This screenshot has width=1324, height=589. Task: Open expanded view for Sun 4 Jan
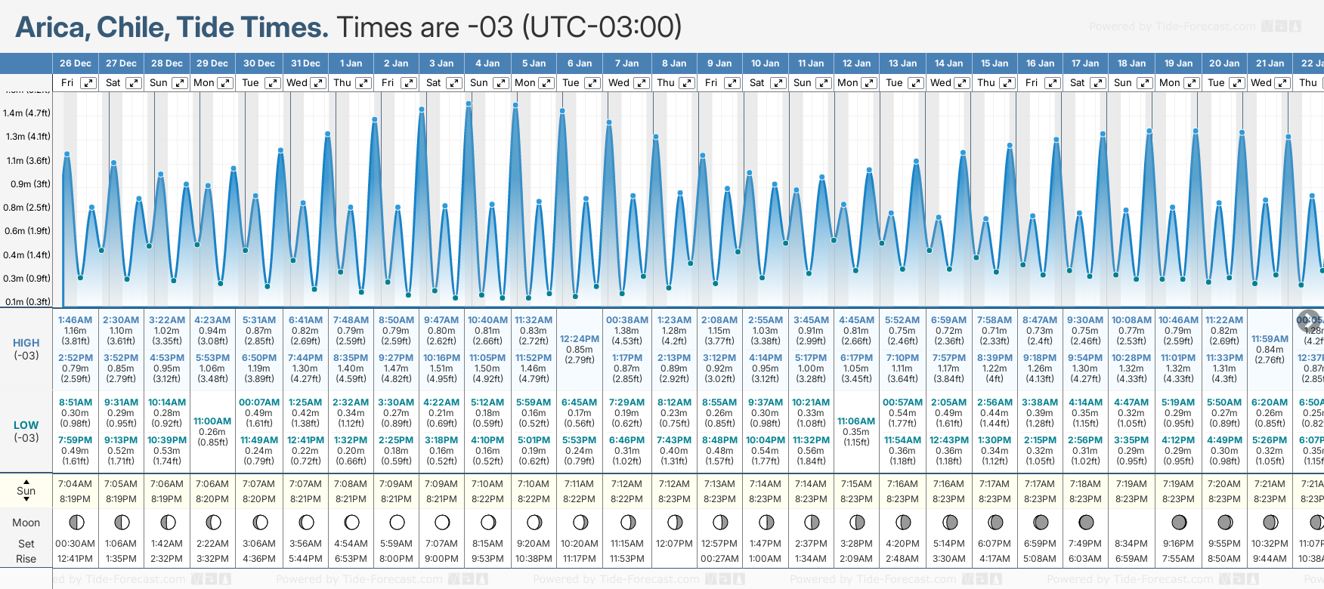pyautogui.click(x=500, y=83)
